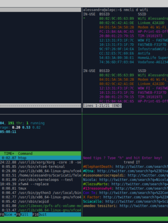Click the '191 thr' thread count
Viewport: 168px width, 223px height.
point(15,123)
